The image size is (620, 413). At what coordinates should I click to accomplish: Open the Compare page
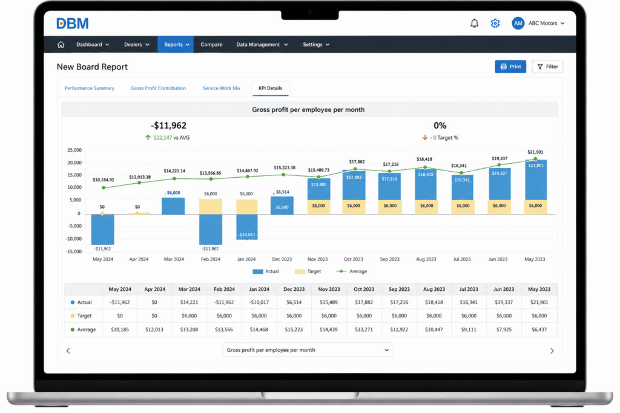(211, 45)
